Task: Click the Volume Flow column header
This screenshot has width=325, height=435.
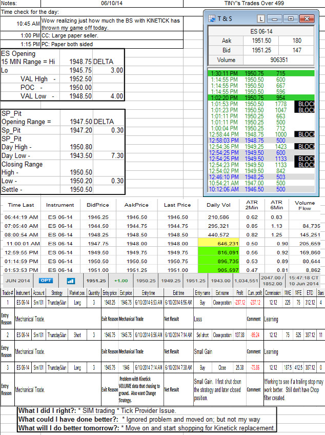Action: coord(304,205)
